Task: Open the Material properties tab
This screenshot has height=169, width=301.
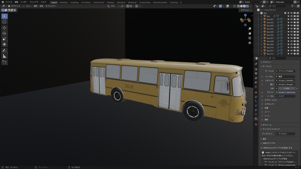Action: tap(256, 119)
